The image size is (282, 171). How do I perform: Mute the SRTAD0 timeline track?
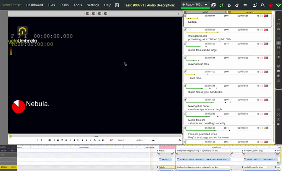[x=12, y=167]
